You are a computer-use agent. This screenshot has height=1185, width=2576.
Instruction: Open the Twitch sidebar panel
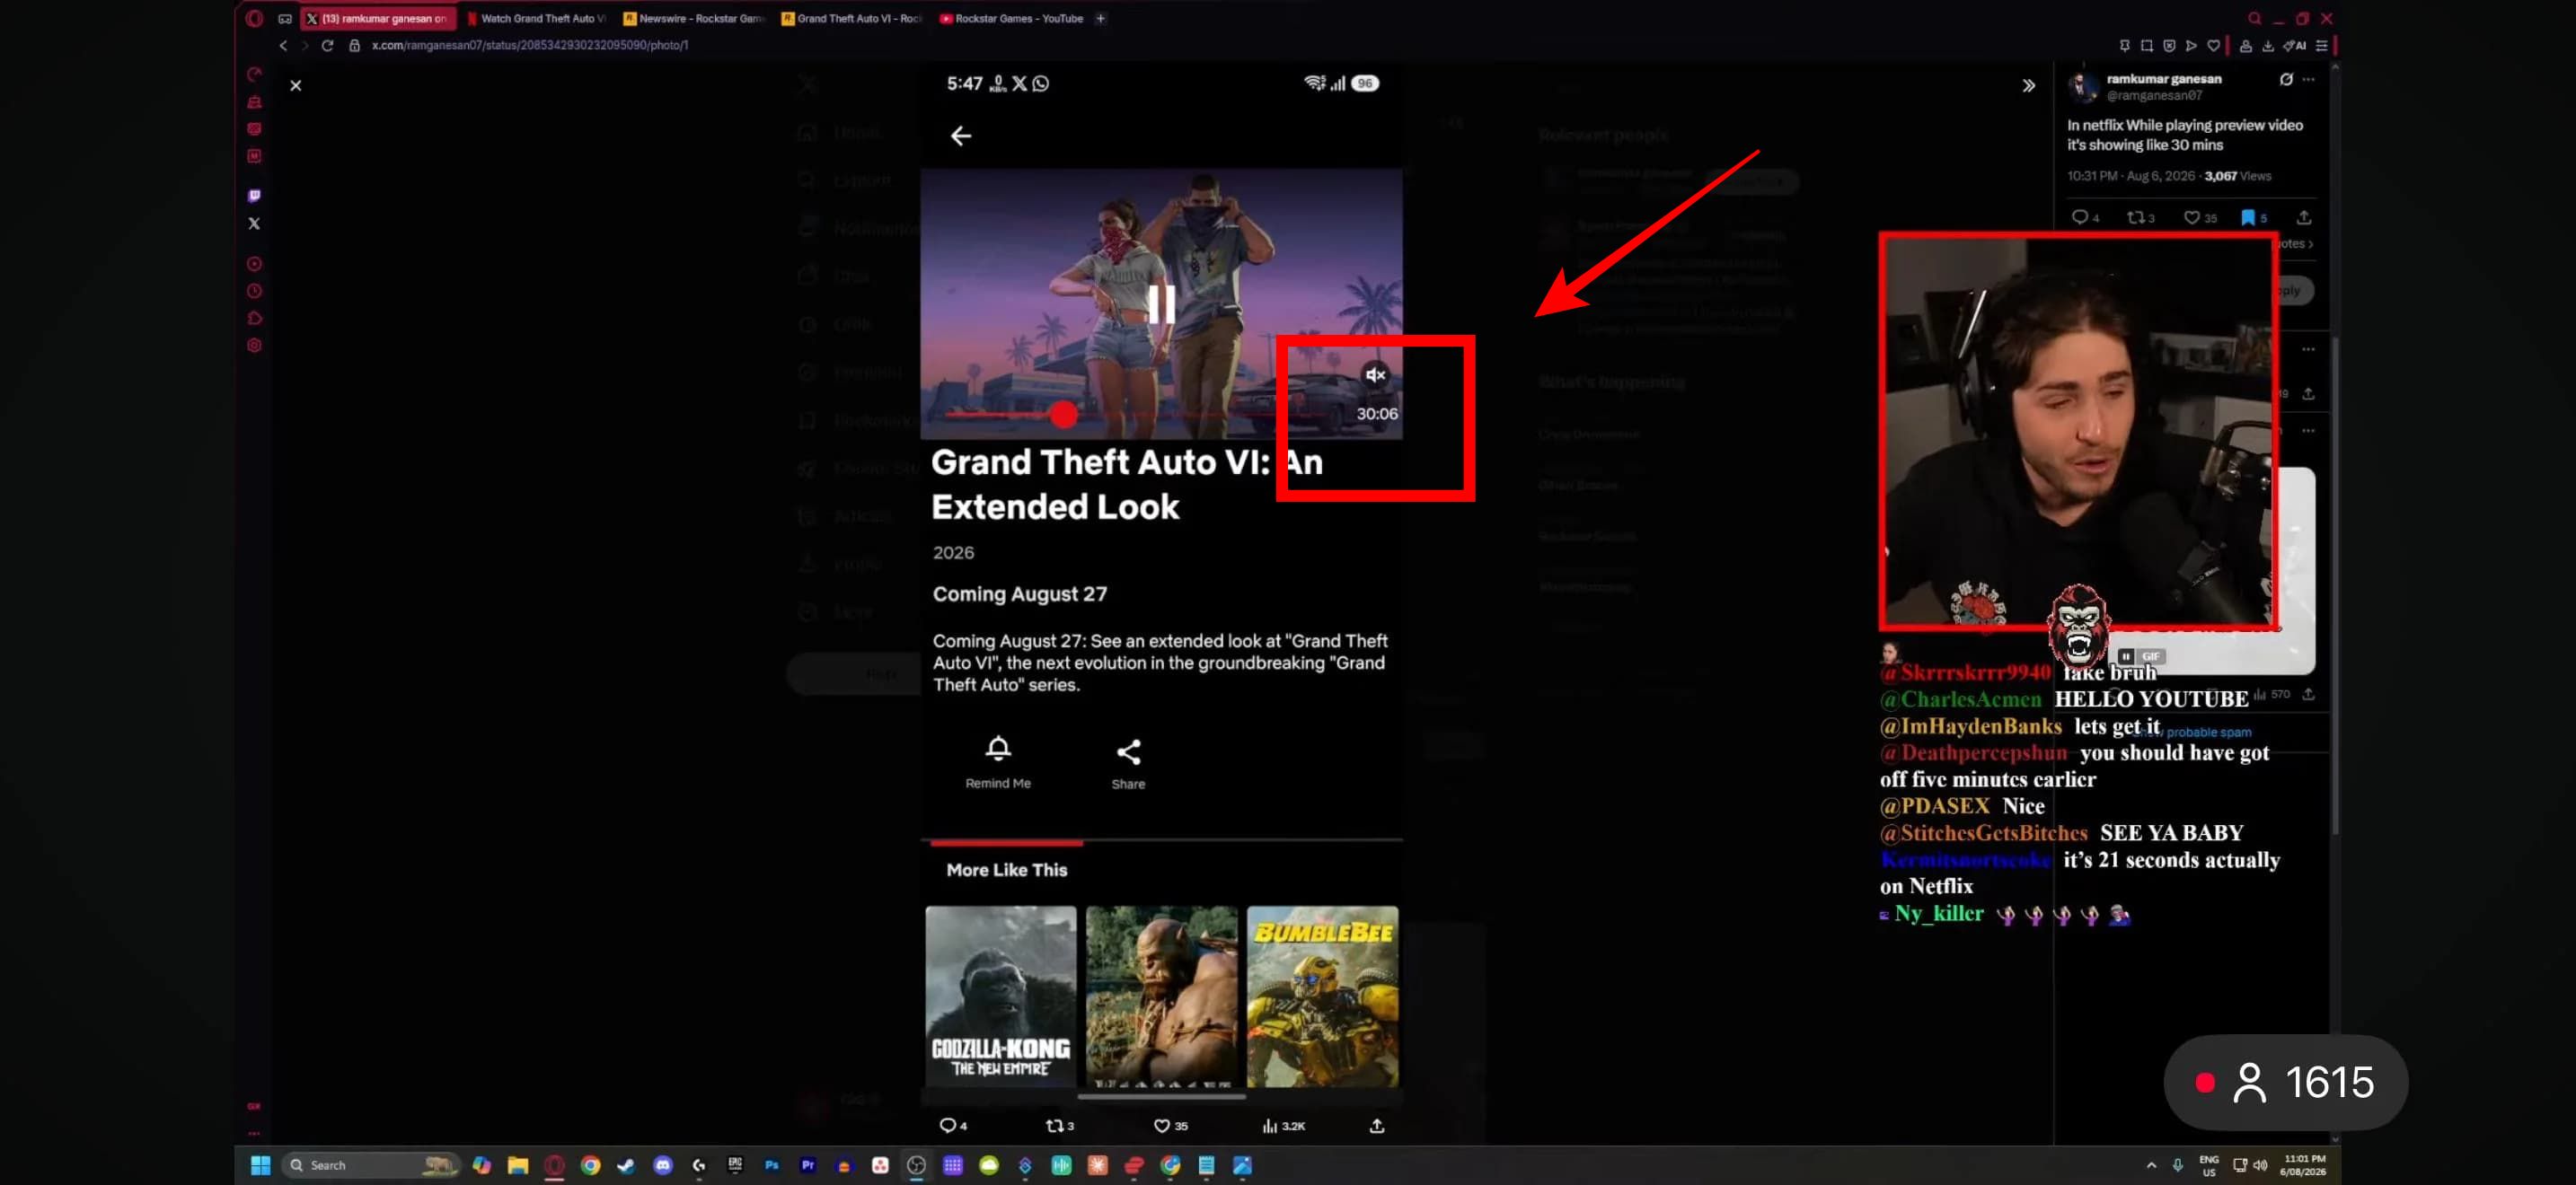click(254, 196)
